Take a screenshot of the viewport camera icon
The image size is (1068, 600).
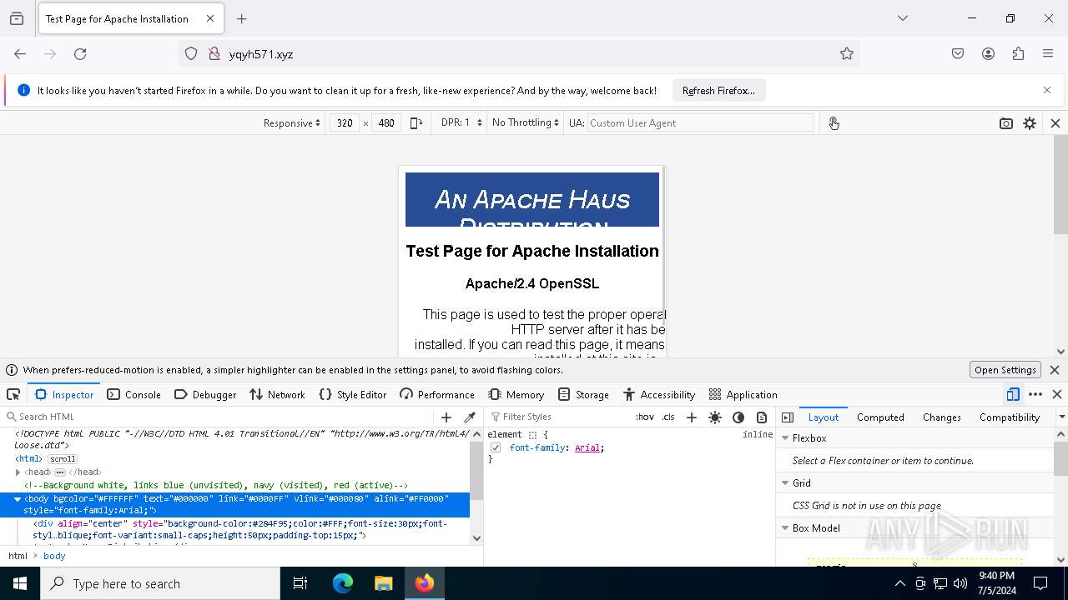point(1006,122)
